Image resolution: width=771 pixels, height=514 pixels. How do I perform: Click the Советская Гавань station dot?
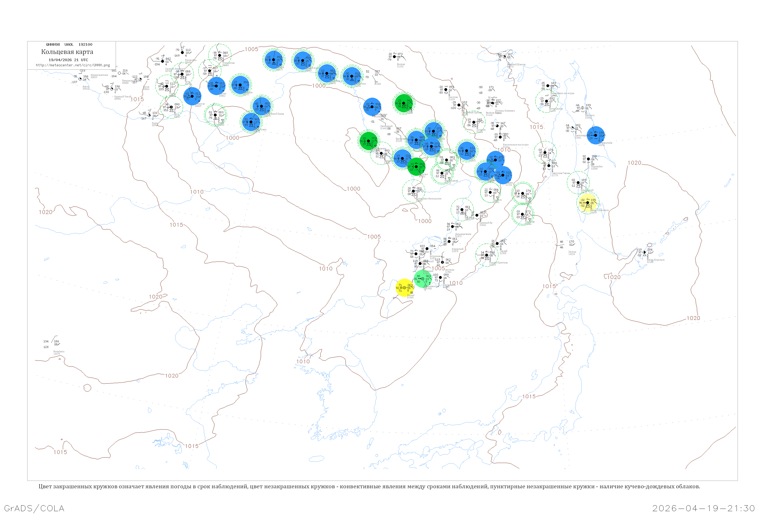[x=549, y=166]
